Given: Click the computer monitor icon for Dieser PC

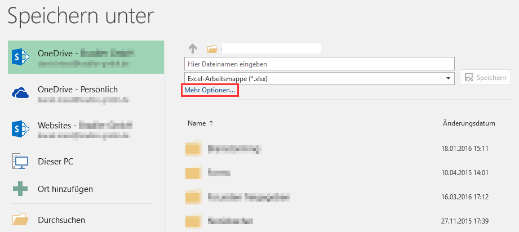Looking at the screenshot, I should (x=20, y=162).
